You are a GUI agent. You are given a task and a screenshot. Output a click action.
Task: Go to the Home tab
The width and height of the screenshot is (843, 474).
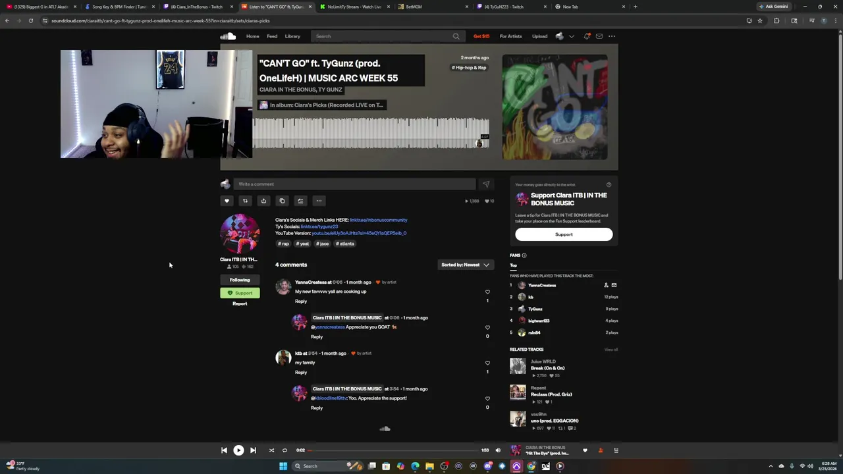click(x=252, y=36)
